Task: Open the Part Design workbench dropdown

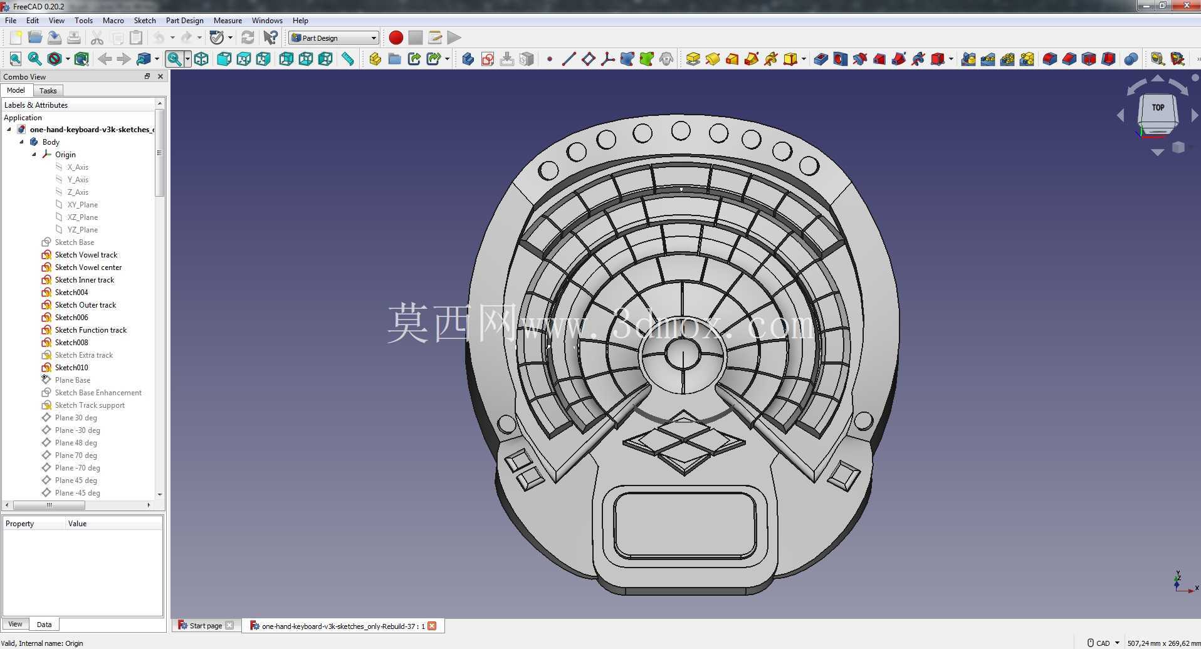Action: tap(333, 38)
